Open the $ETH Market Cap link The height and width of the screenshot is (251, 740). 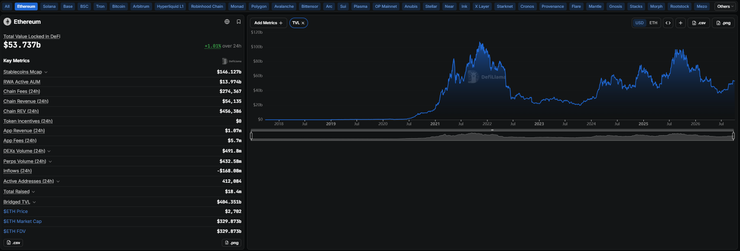[x=23, y=222]
